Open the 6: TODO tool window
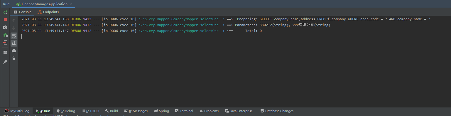 tap(90, 111)
